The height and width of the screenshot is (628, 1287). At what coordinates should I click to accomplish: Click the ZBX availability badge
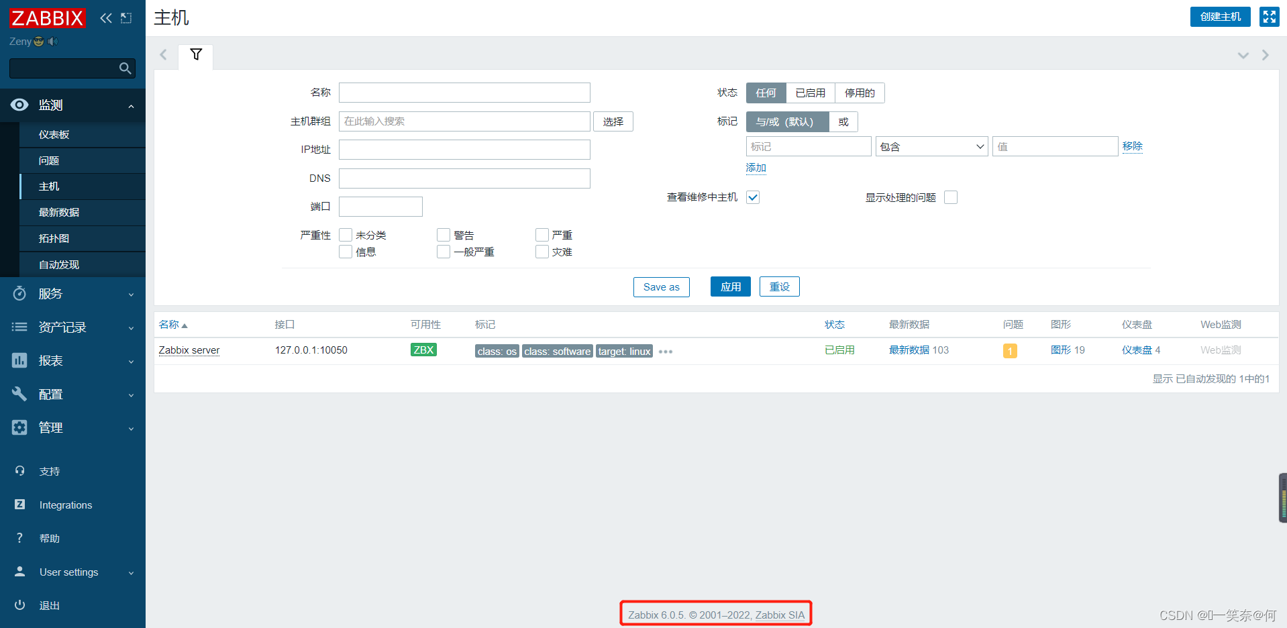[423, 350]
